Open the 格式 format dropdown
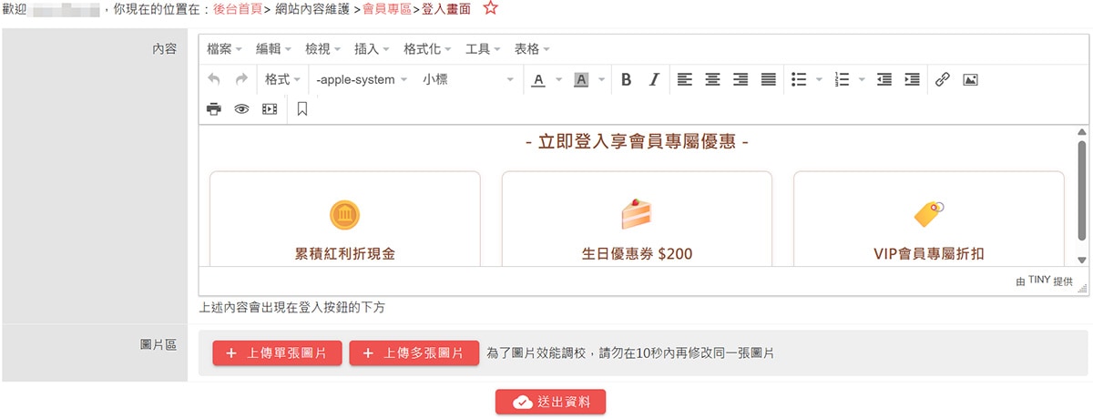 point(282,80)
